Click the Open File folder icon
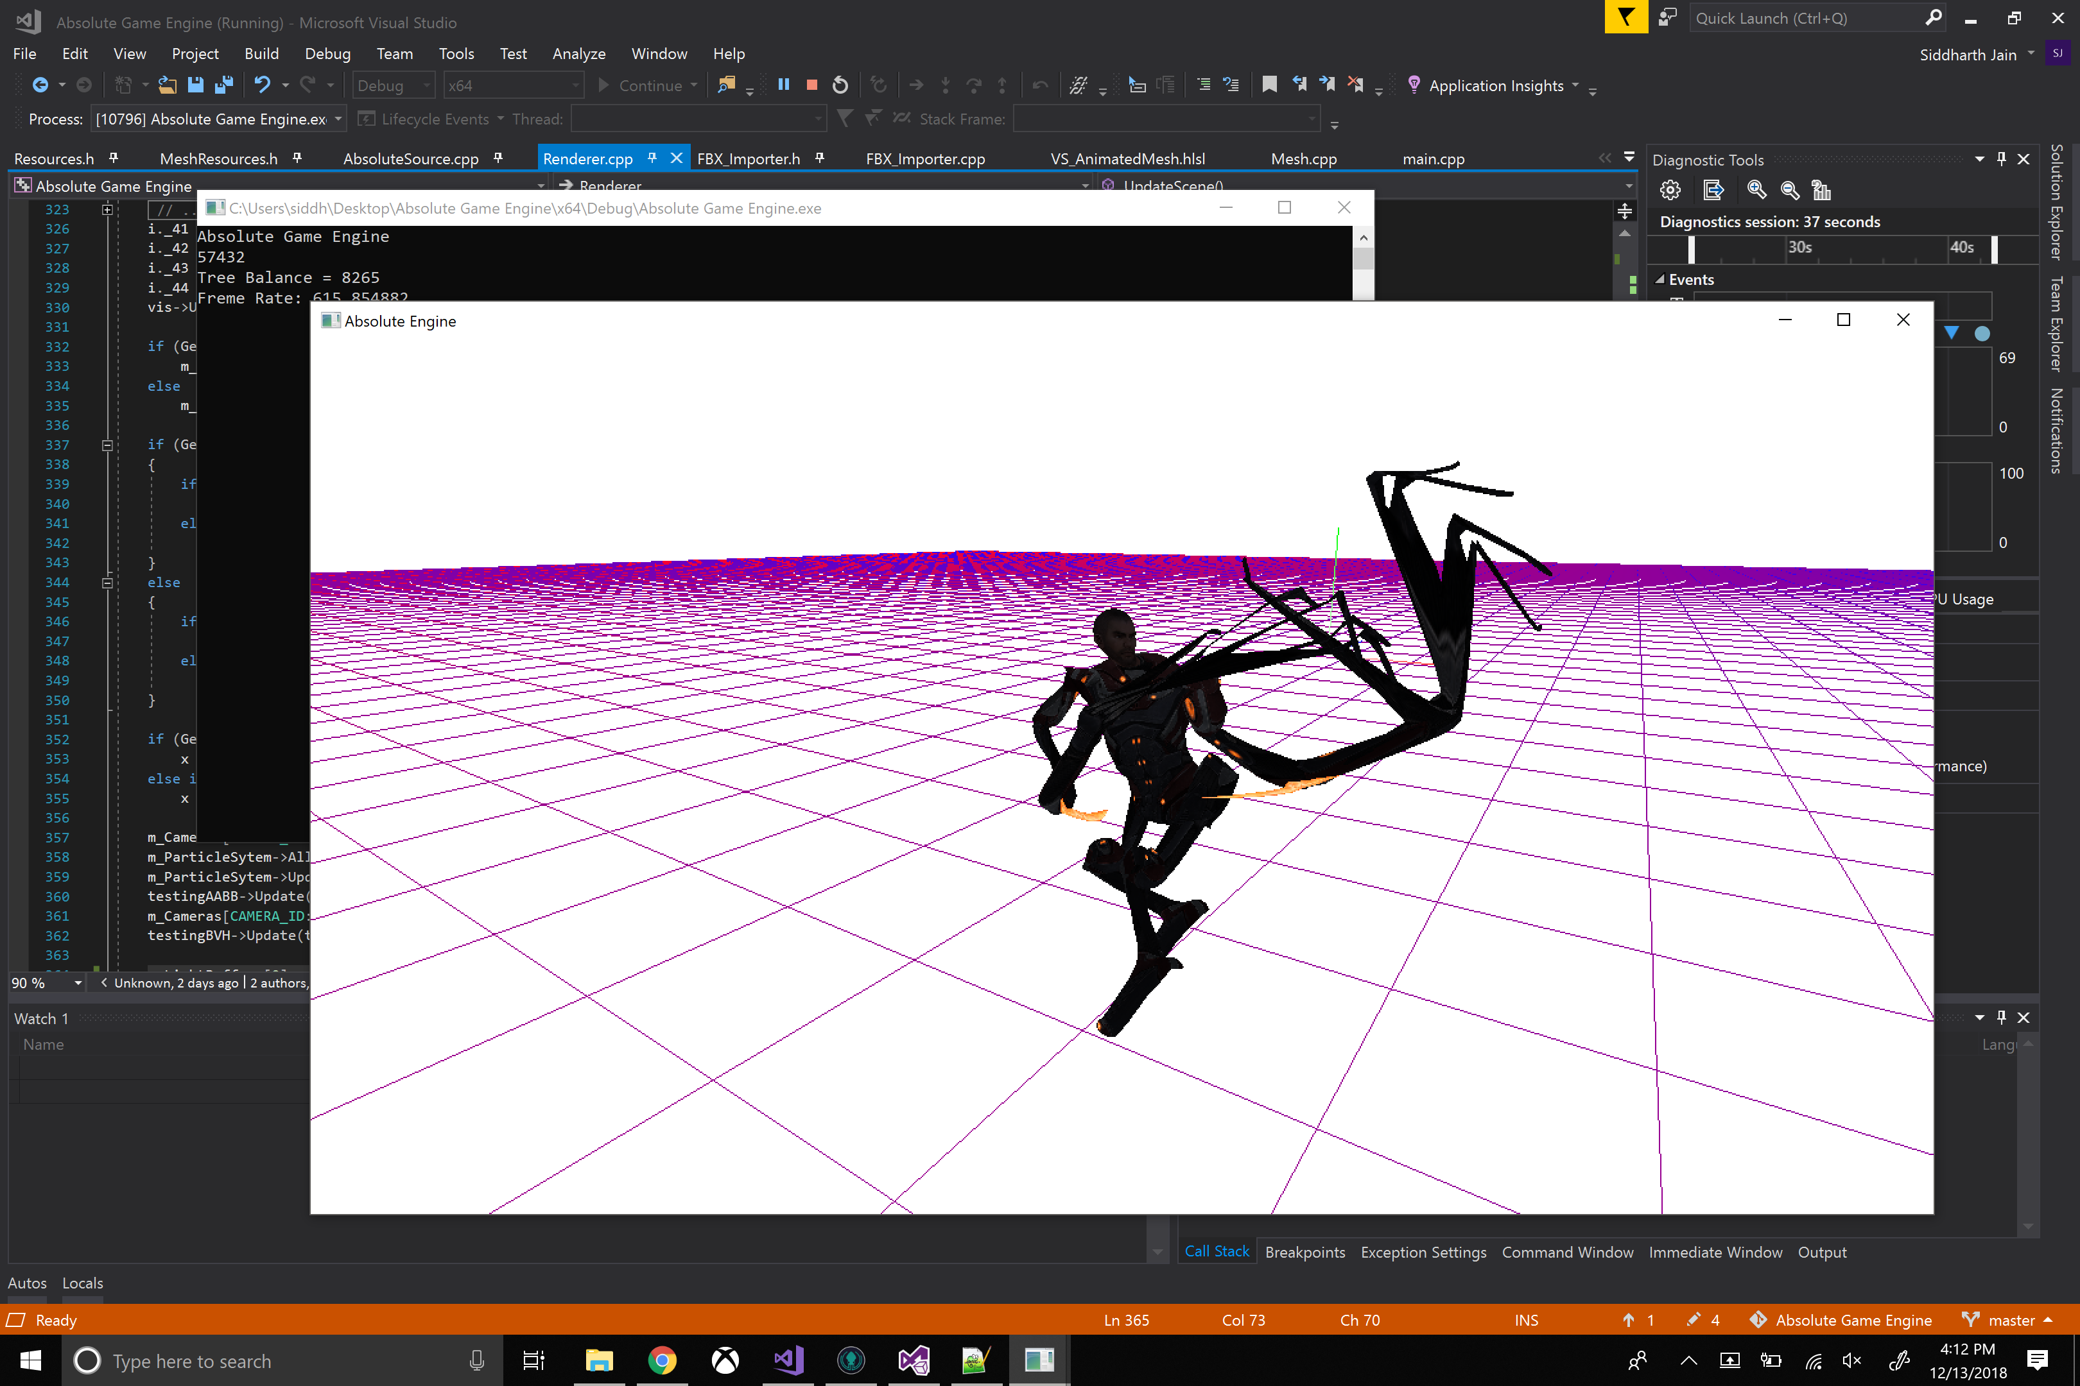Viewport: 2080px width, 1386px height. tap(167, 85)
